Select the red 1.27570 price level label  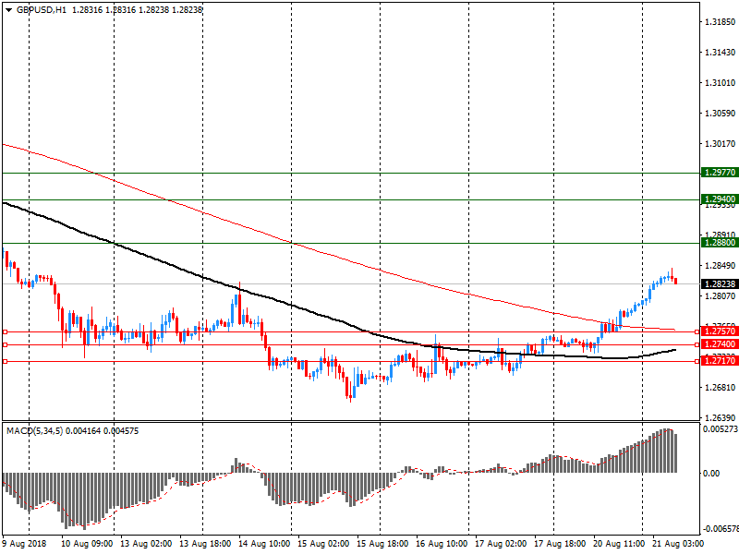tap(720, 331)
